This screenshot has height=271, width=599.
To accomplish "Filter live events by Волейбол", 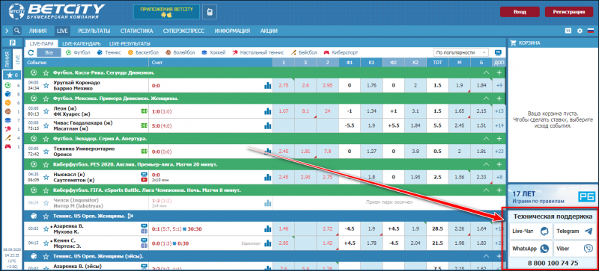I will pos(180,52).
